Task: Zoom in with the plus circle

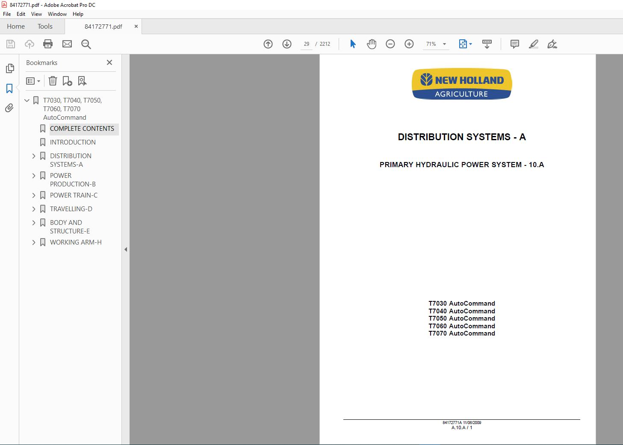Action: coord(409,44)
